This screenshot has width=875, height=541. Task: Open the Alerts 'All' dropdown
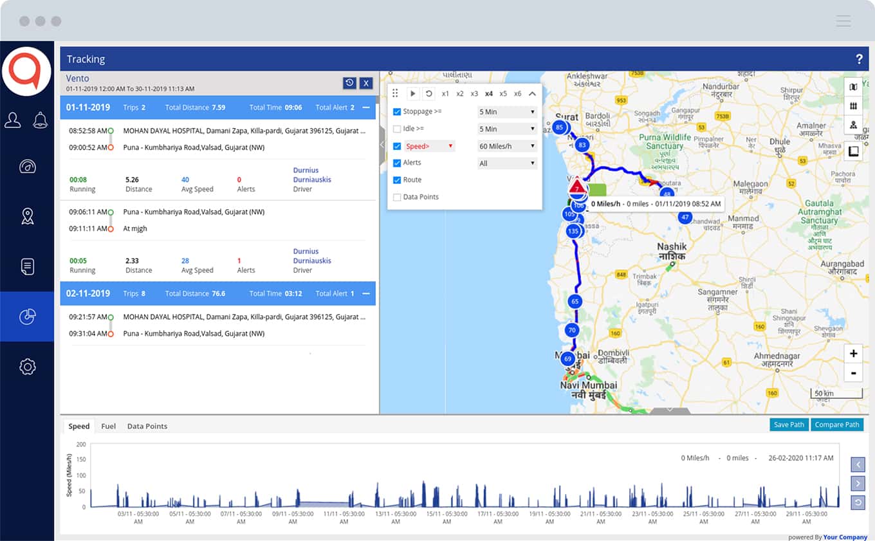[507, 163]
